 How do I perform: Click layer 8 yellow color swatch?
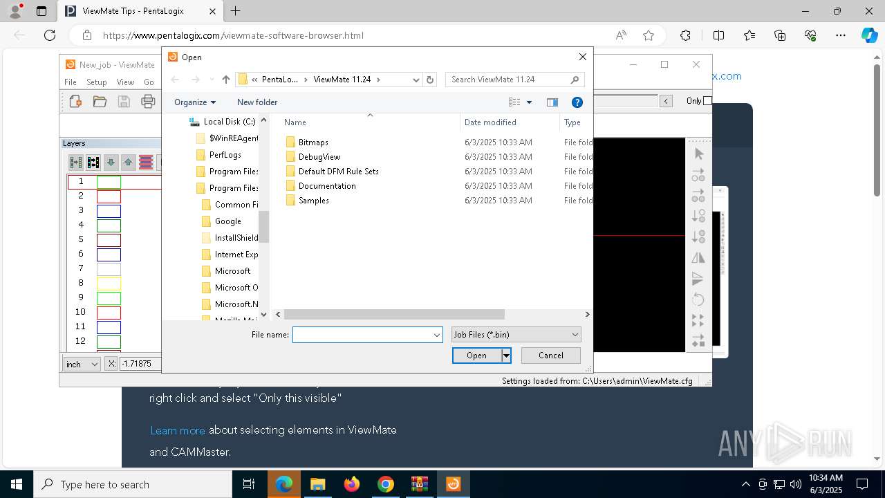[109, 284]
